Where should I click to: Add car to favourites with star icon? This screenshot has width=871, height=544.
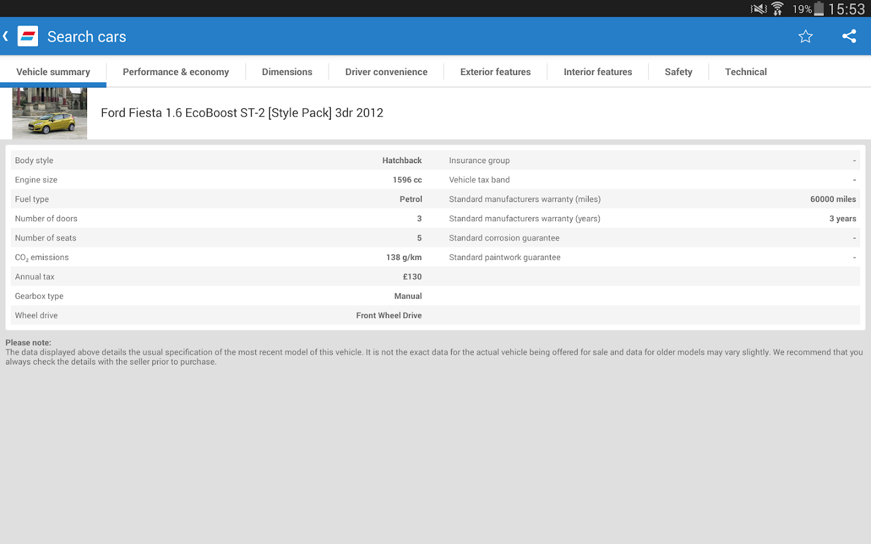point(806,36)
